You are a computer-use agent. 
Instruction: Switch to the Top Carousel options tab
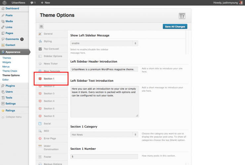51,49
